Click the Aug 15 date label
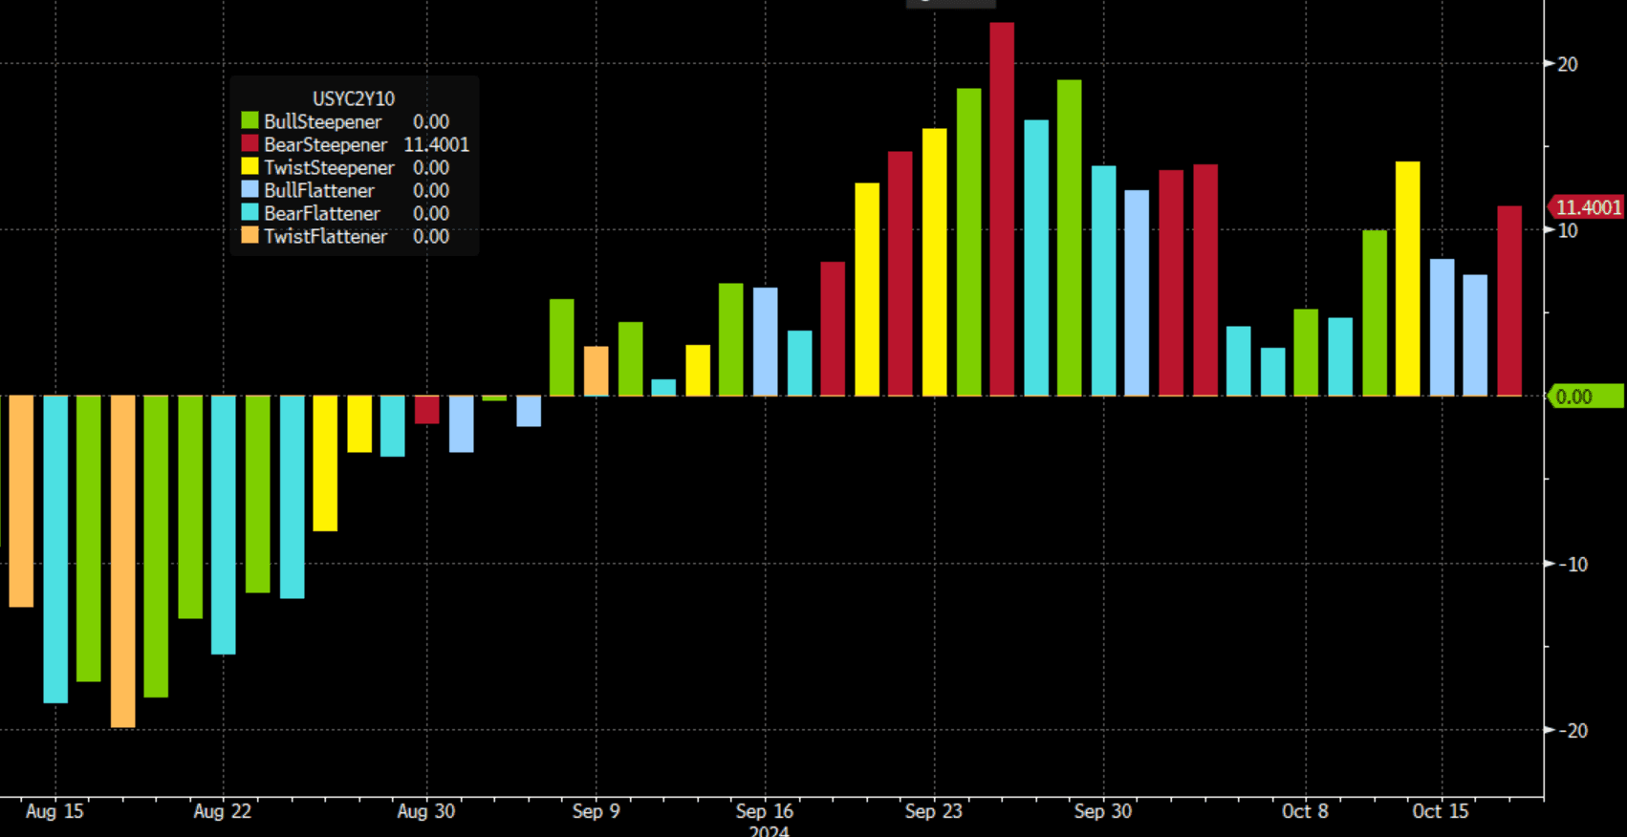Screen dimensions: 1627x837 tap(54, 811)
